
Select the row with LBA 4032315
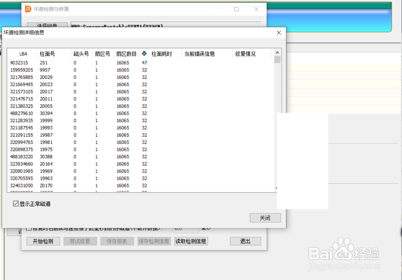141,63
